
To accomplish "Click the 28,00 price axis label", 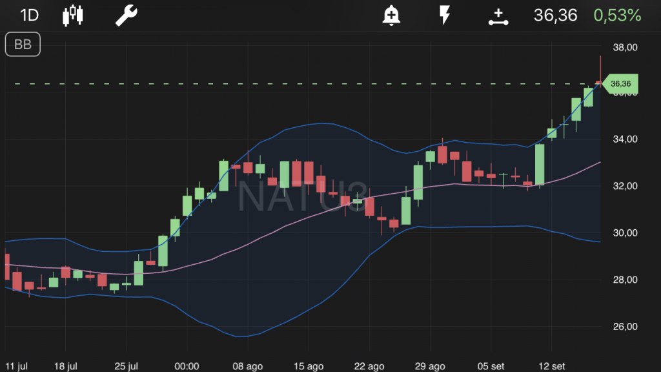I will [x=625, y=280].
